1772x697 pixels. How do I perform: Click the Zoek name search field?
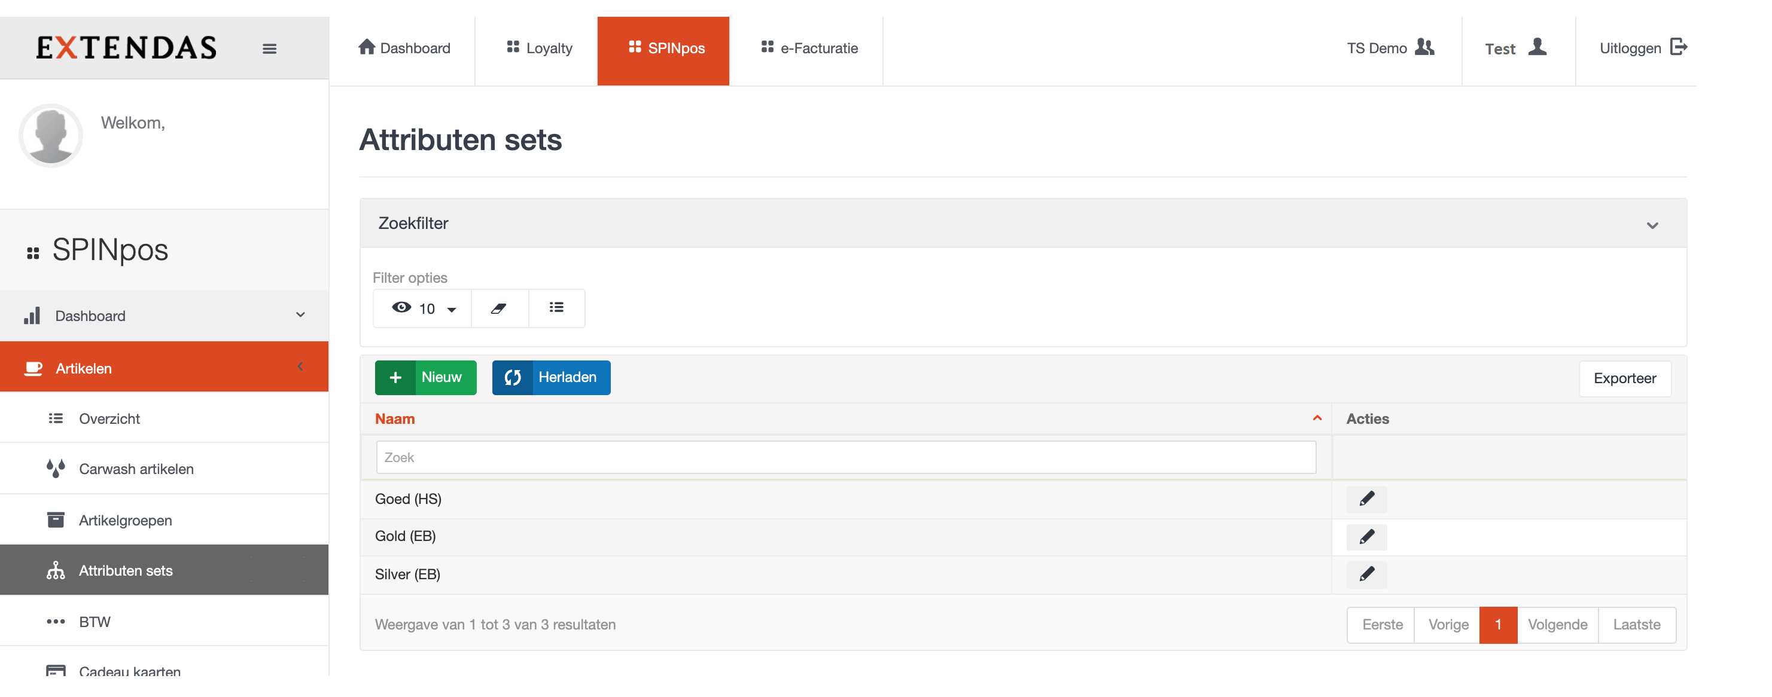click(845, 458)
